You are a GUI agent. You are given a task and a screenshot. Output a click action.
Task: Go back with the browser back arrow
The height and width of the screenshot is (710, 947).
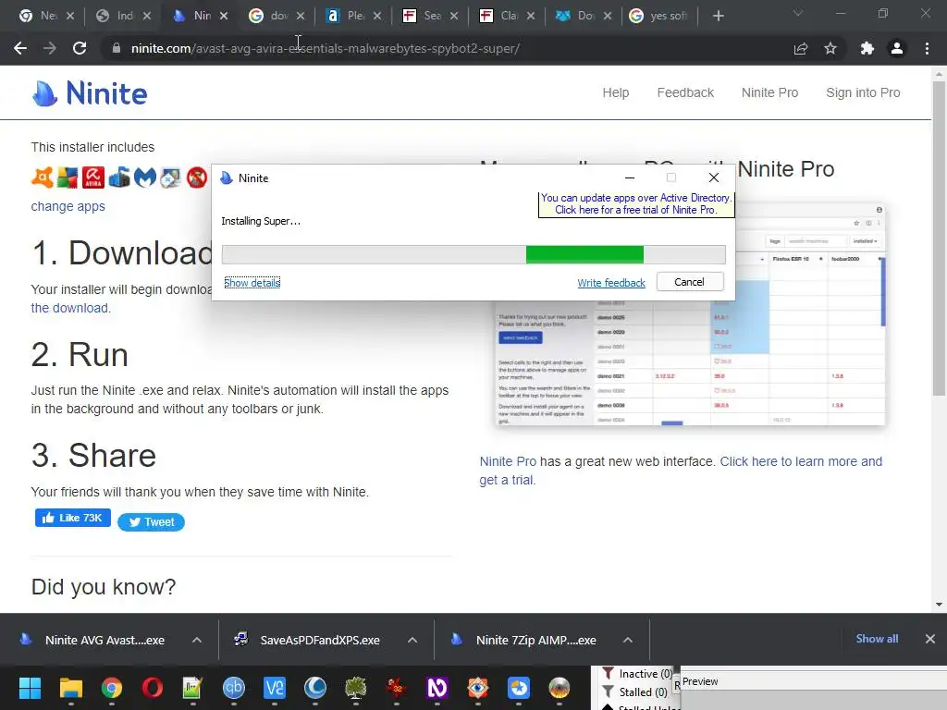click(x=20, y=48)
